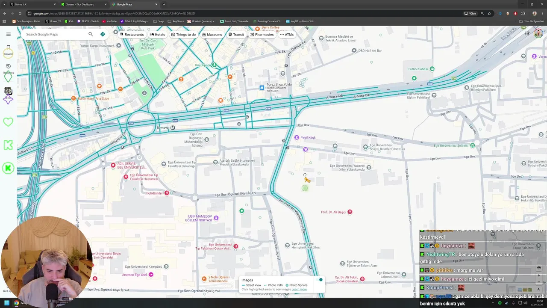The image size is (547, 308).
Task: Select the Ege Üniversitesi Kampüsü marker
Action: (x=166, y=267)
